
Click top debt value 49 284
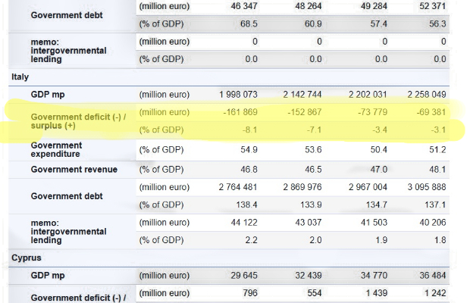click(x=374, y=6)
